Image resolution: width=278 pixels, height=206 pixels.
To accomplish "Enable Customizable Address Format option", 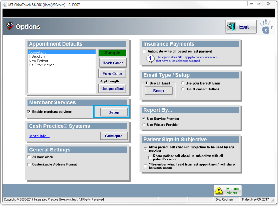I will [29, 164].
